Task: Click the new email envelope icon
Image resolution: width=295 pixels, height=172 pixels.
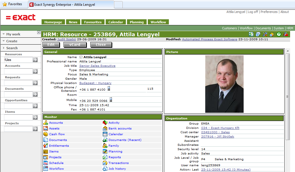Action: click(x=258, y=34)
